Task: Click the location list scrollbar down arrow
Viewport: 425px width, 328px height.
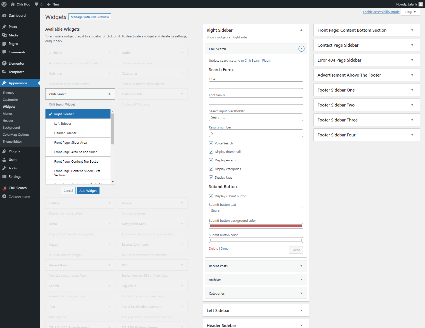Action: tap(112, 182)
